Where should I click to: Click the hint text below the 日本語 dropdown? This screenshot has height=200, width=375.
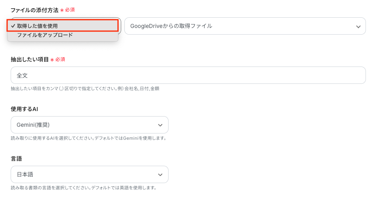pyautogui.click(x=84, y=188)
